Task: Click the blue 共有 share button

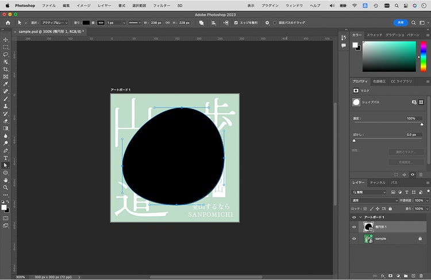Action: click(401, 22)
